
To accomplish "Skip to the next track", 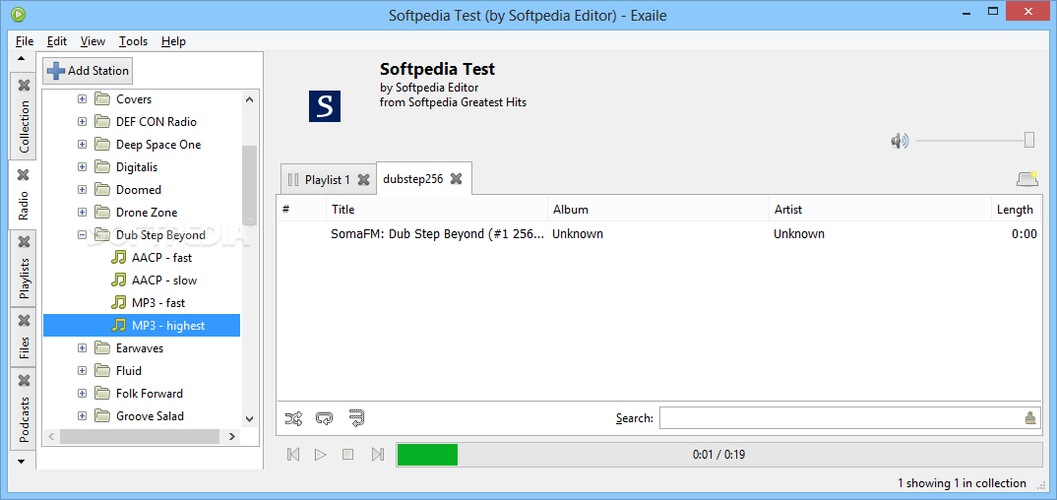I will [x=378, y=454].
